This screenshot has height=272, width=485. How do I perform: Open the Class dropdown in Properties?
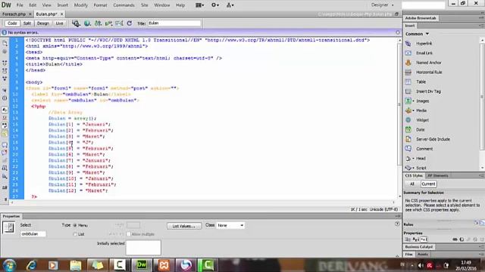(x=230, y=225)
